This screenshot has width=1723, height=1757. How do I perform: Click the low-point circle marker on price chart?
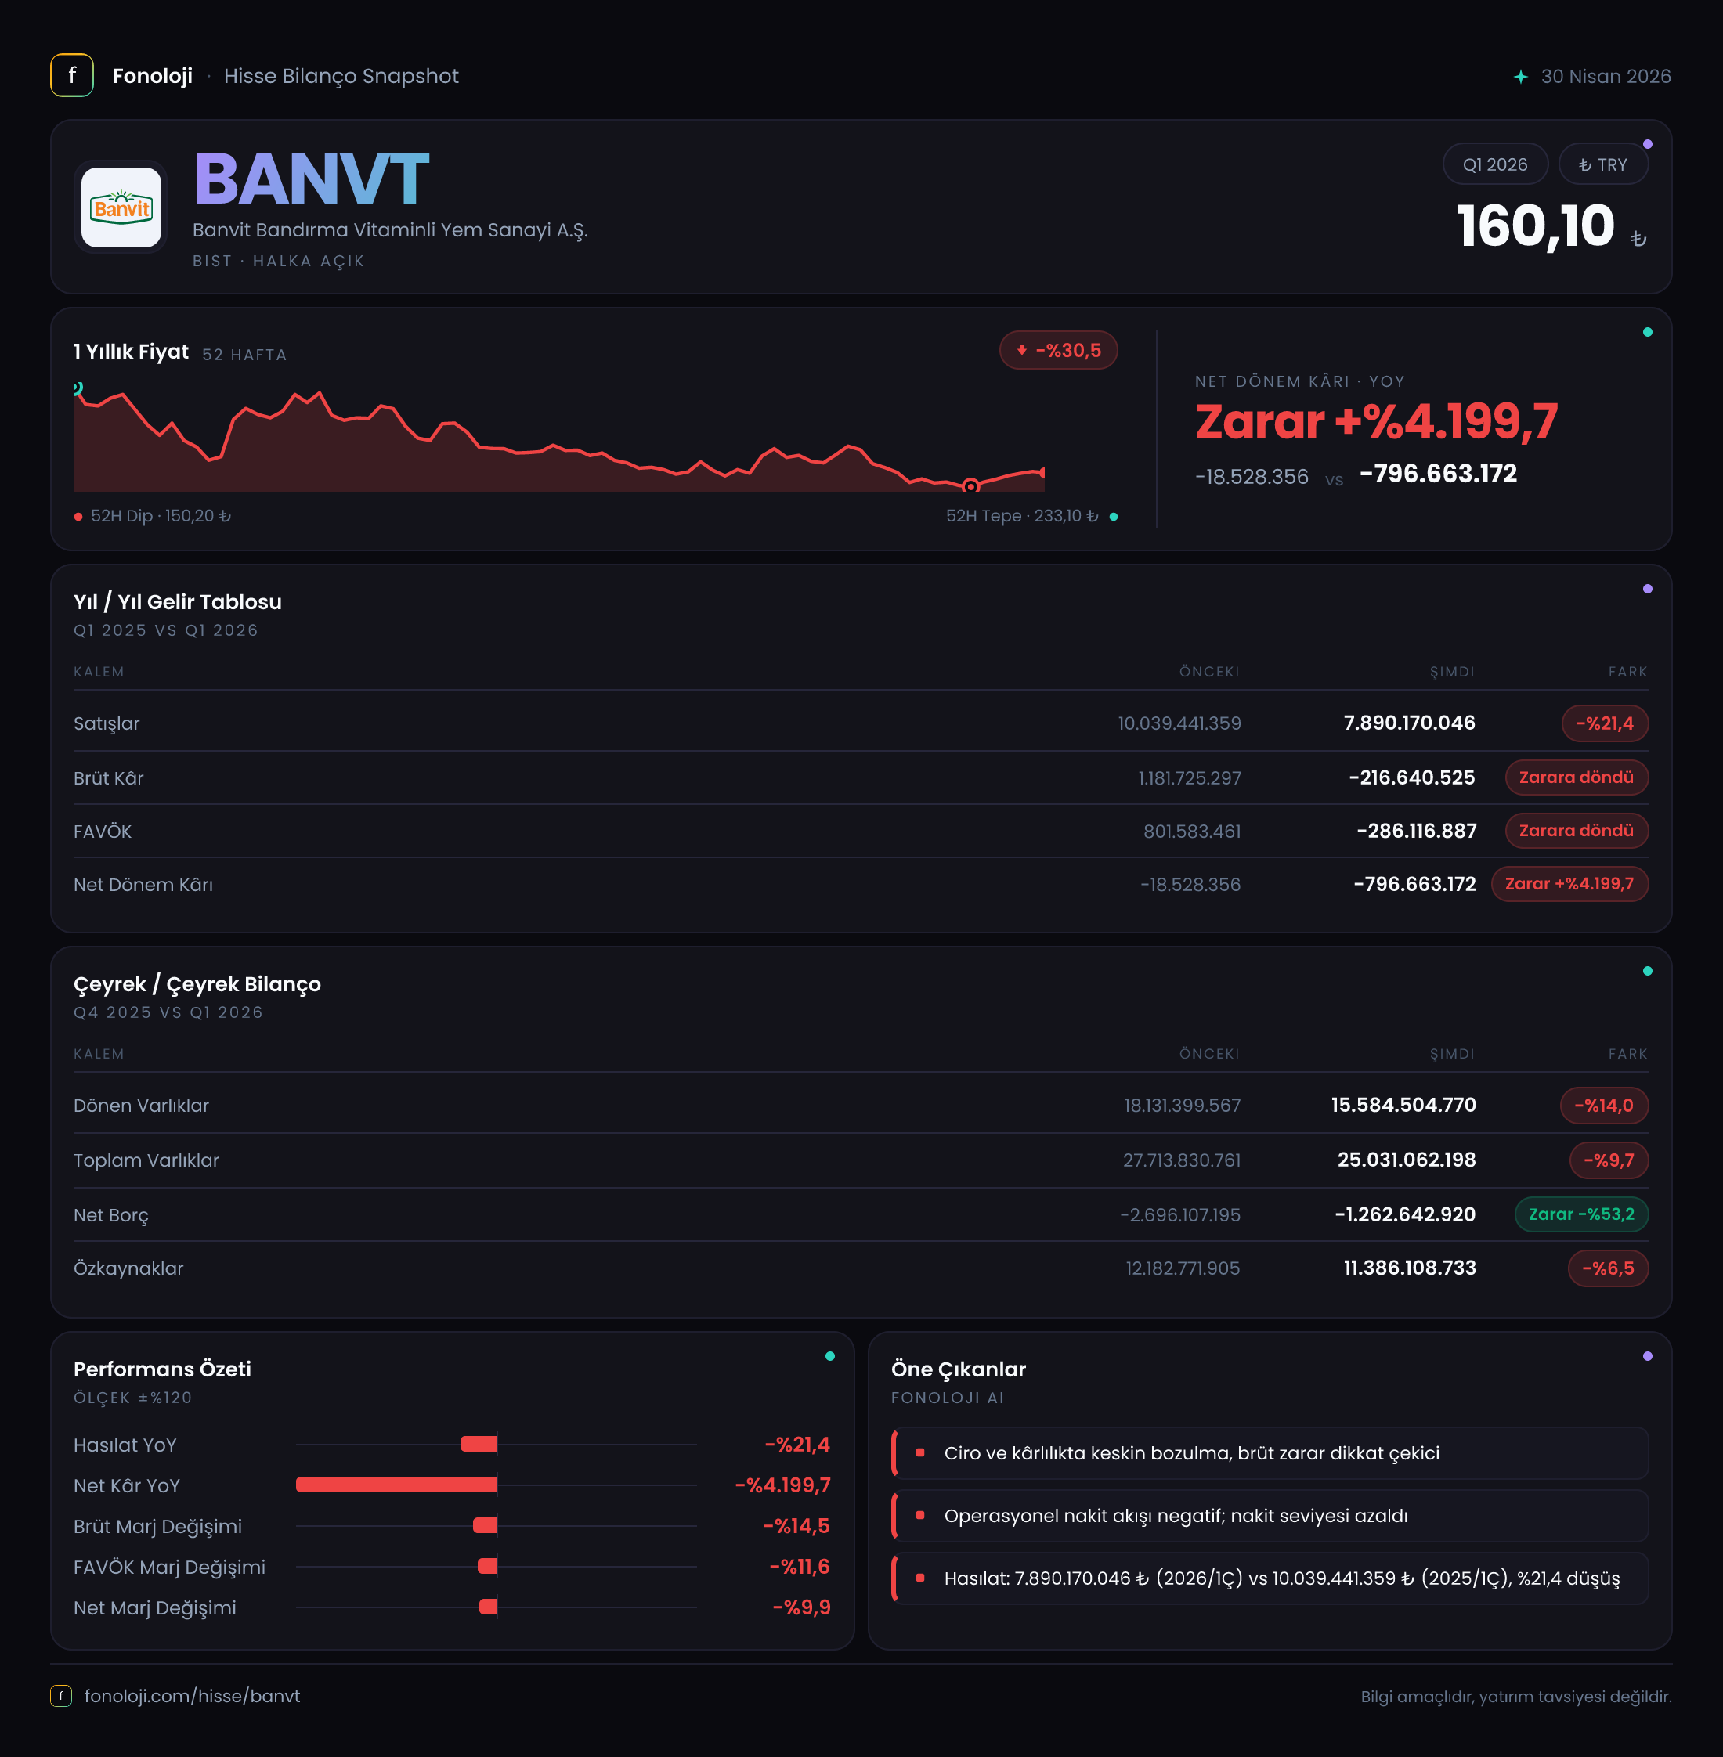pos(970,486)
